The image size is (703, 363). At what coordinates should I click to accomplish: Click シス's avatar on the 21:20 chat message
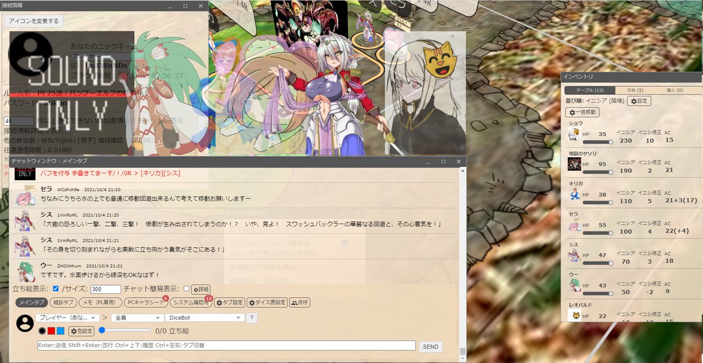(x=25, y=221)
